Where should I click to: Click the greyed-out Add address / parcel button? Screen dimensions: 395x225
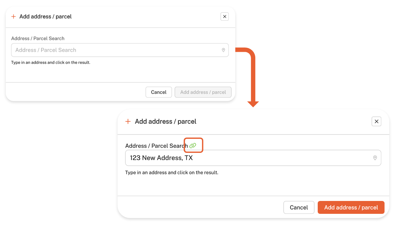coord(203,92)
